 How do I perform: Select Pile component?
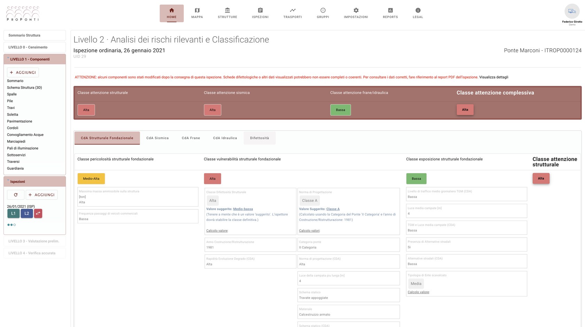coord(10,101)
